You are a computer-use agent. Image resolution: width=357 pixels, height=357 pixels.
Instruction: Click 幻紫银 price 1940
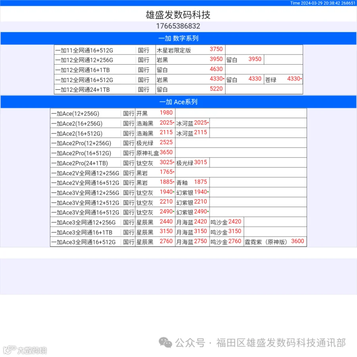pos(200,192)
